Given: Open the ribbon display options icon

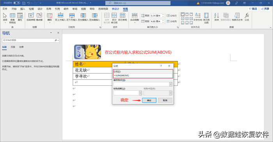Looking at the screenshot, I should pyautogui.click(x=245, y=3).
